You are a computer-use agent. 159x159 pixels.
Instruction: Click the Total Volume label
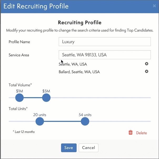point(20,85)
